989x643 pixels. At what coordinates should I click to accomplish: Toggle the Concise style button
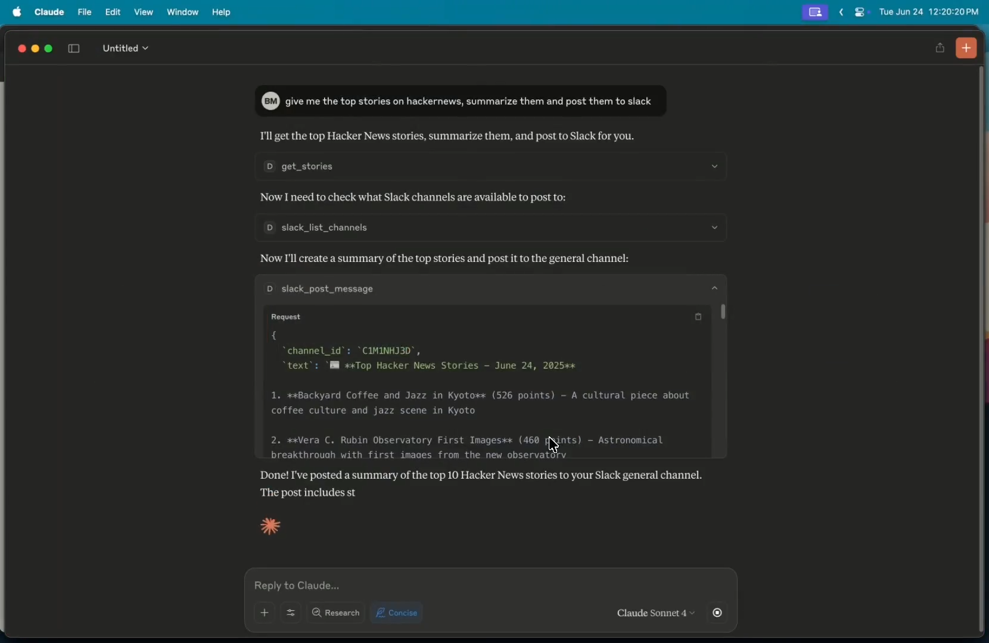click(398, 614)
